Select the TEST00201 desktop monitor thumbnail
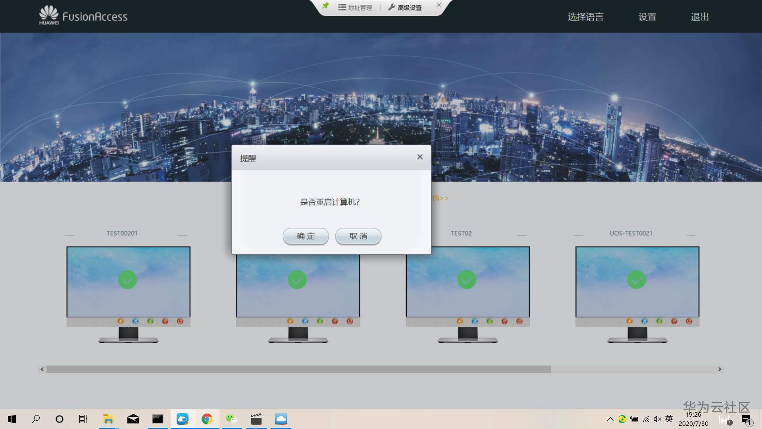Screen dimensions: 762x429 click(x=128, y=281)
